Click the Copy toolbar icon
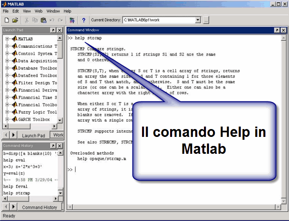The height and width of the screenshot is (221, 289). tap(35, 20)
